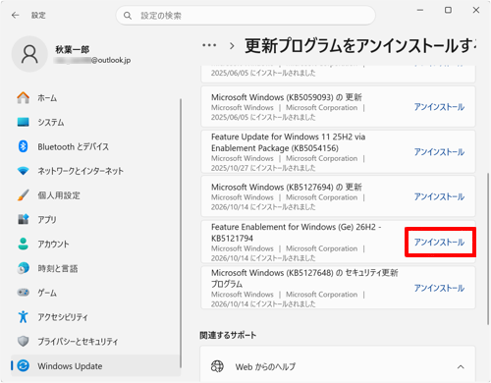Close the Settings window
Image resolution: width=491 pixels, height=383 pixels.
[x=476, y=10]
